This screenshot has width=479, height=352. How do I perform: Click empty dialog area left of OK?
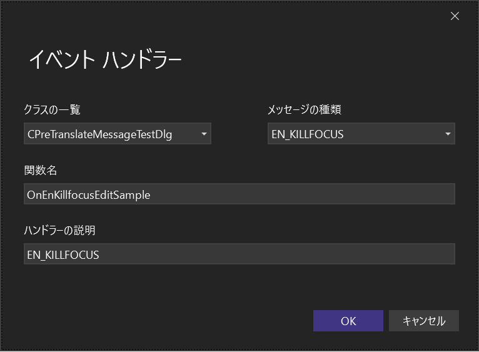point(188,321)
